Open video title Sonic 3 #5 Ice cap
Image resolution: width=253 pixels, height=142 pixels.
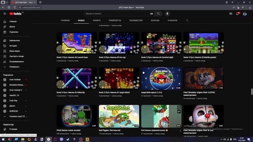(112, 57)
